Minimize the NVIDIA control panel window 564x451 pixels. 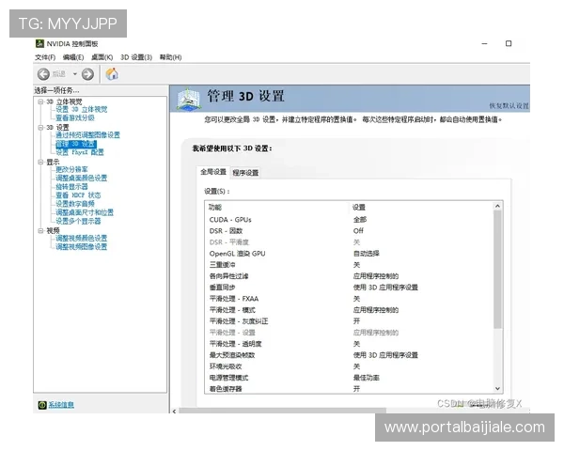(x=484, y=43)
